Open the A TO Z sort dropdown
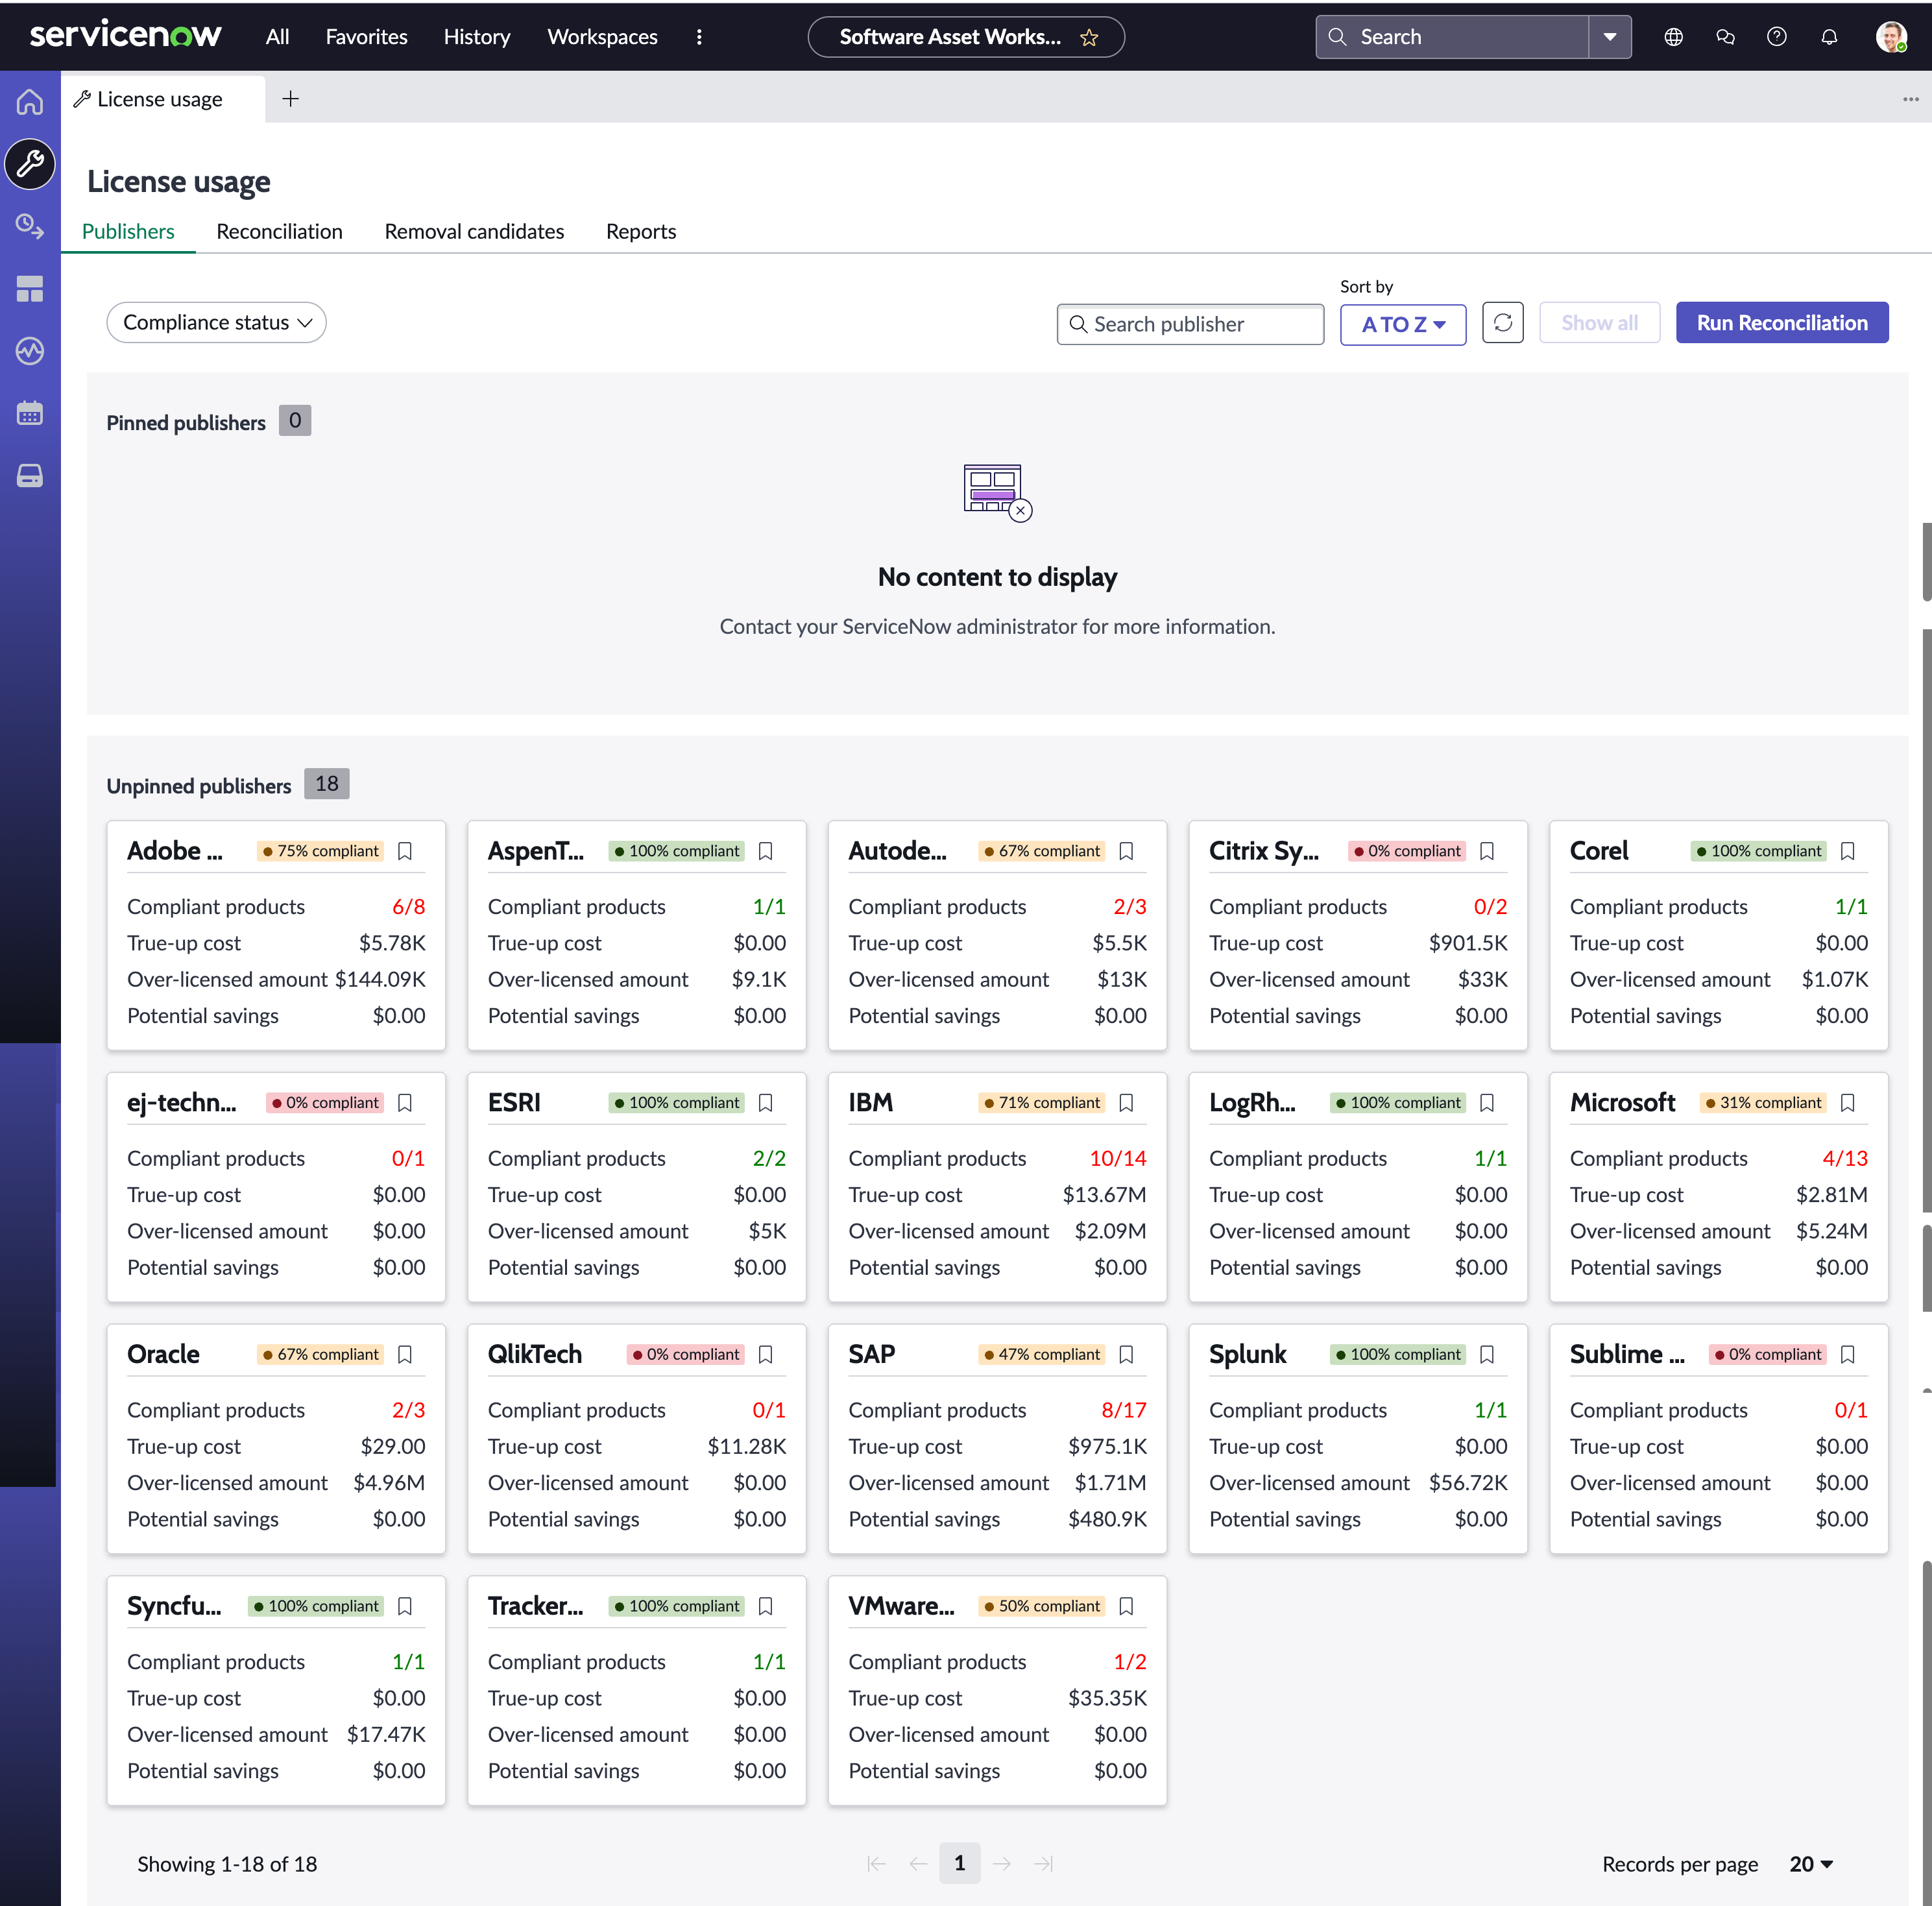Image resolution: width=1932 pixels, height=1906 pixels. (1403, 324)
